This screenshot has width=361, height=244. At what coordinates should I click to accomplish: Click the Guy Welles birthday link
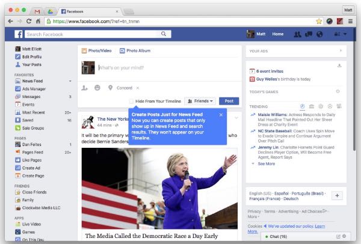(x=267, y=79)
